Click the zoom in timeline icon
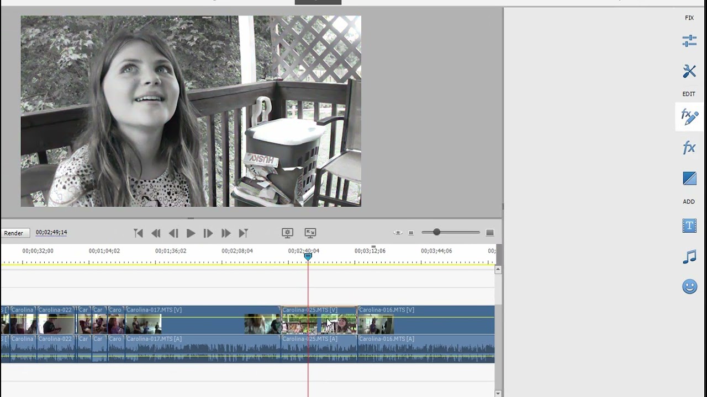707x397 pixels. [x=489, y=233]
